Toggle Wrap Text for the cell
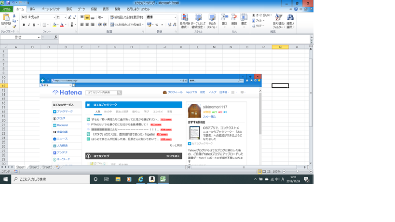The image size is (395, 222). coord(127,17)
